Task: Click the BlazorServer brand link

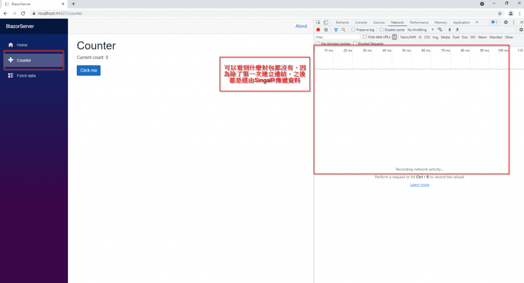Action: click(20, 27)
